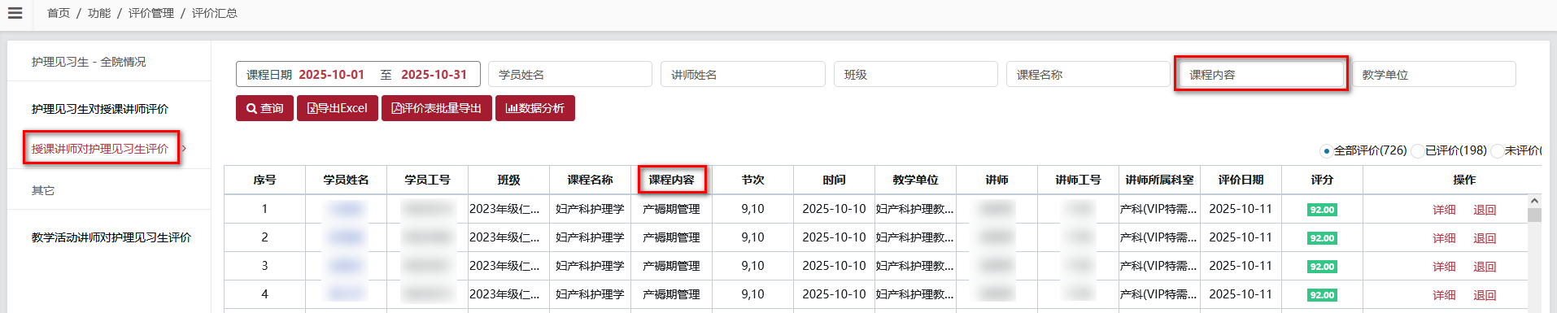This screenshot has width=1557, height=313.
Task: Select 护理见习生 - 全院情况 sidebar item
Action: tap(89, 62)
